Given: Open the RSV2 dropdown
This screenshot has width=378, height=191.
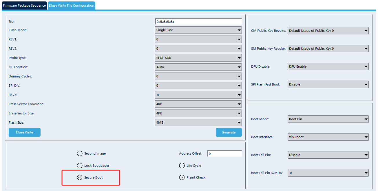Looking at the screenshot, I should point(198,49).
